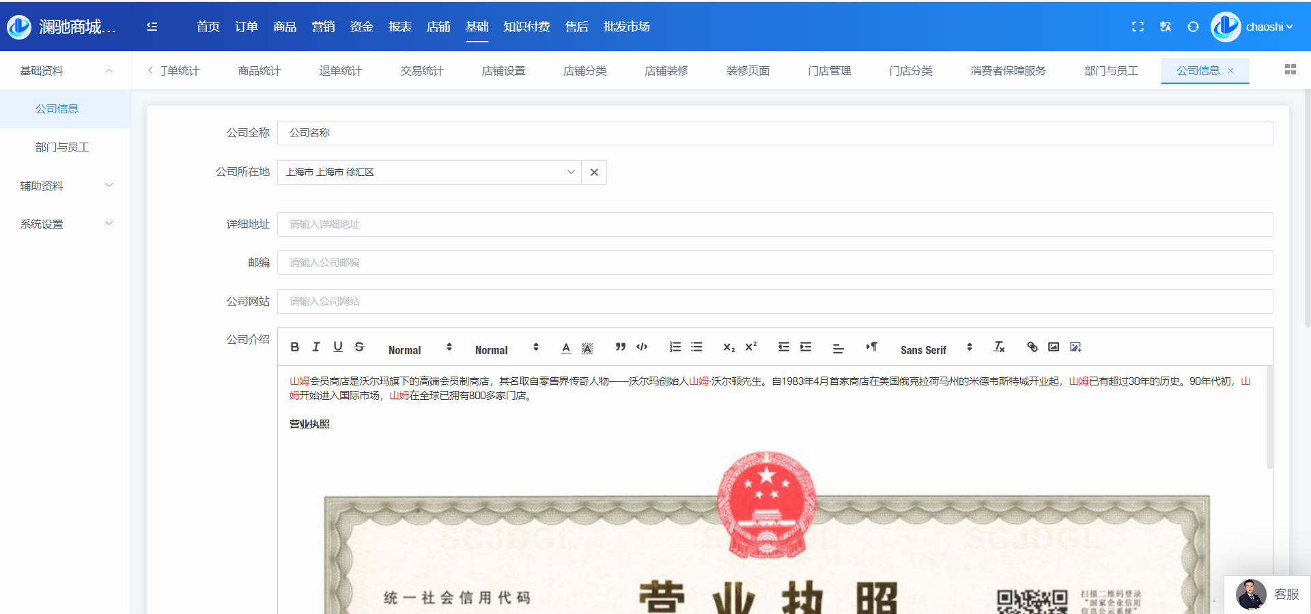The height and width of the screenshot is (614, 1311).
Task: Click the clear formatting icon
Action: [x=999, y=347]
